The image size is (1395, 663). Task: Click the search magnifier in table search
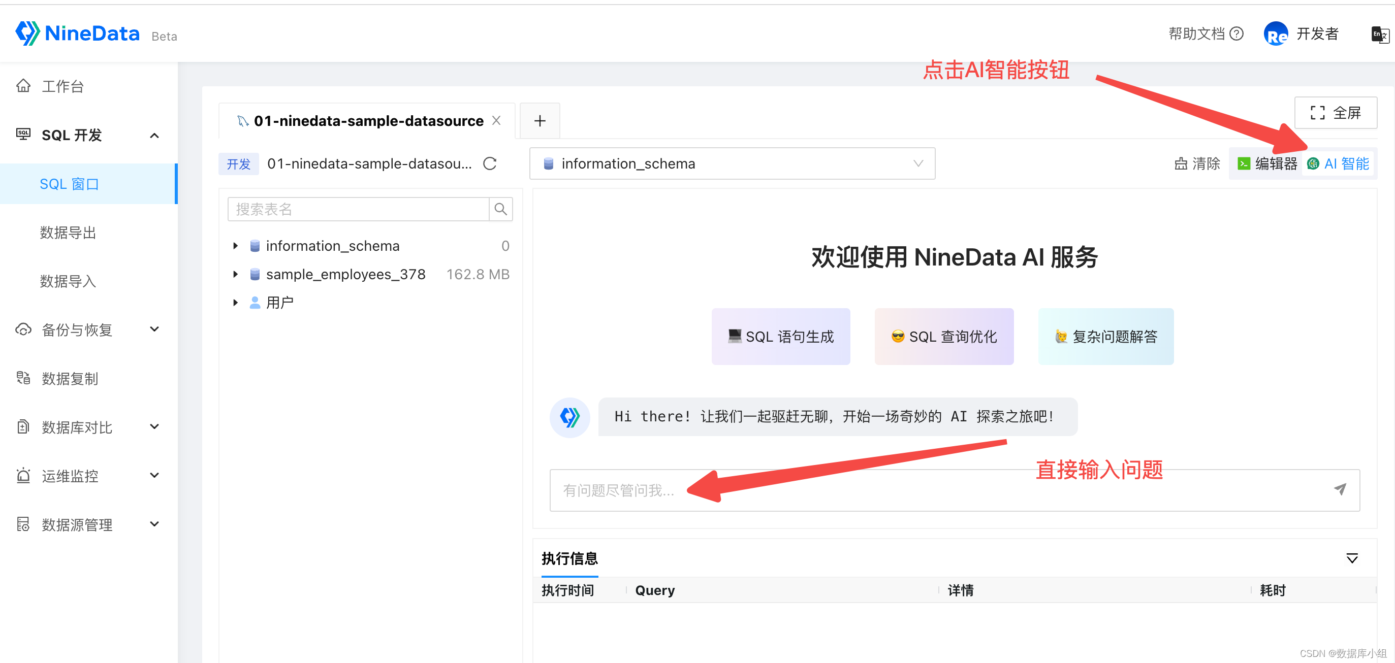[500, 210]
